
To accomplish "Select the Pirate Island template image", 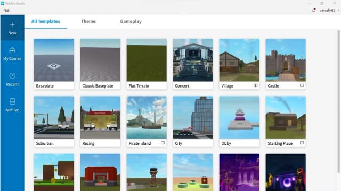I will tap(147, 118).
